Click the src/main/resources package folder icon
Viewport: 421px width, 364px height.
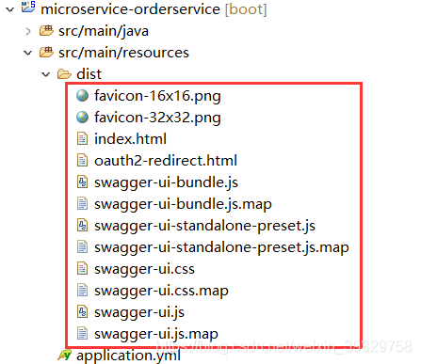46,52
